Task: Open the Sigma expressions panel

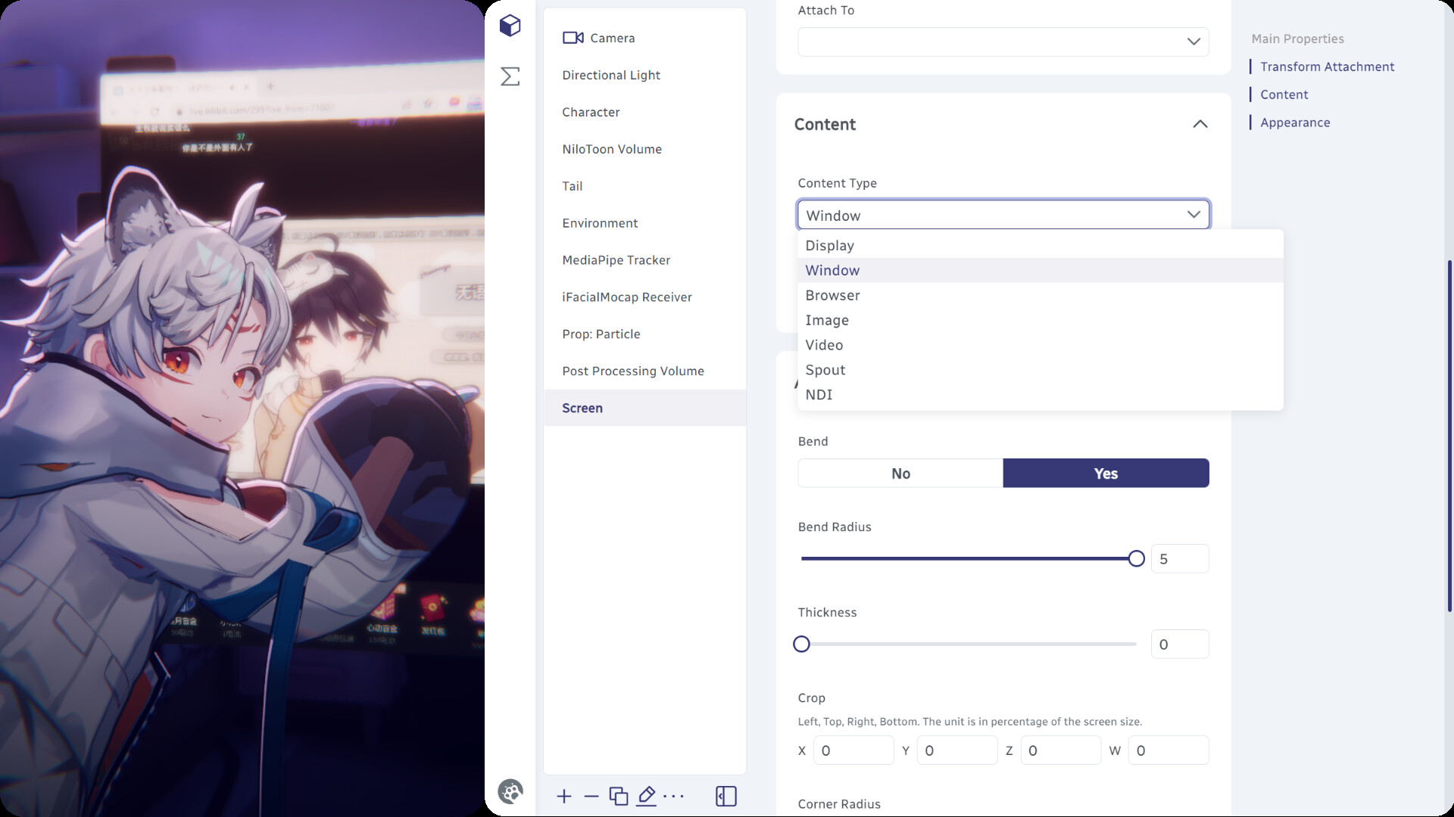Action: (x=510, y=76)
